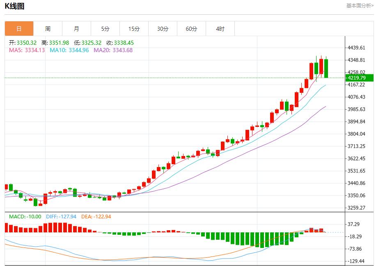The image size is (376, 266).
Task: Open the 基本面分析 analysis link
Action: (x=359, y=5)
